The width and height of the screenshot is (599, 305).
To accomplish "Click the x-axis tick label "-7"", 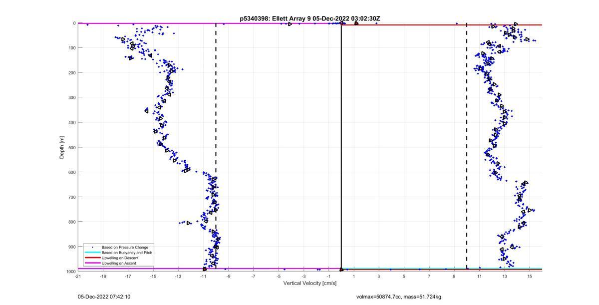I will click(x=253, y=276).
